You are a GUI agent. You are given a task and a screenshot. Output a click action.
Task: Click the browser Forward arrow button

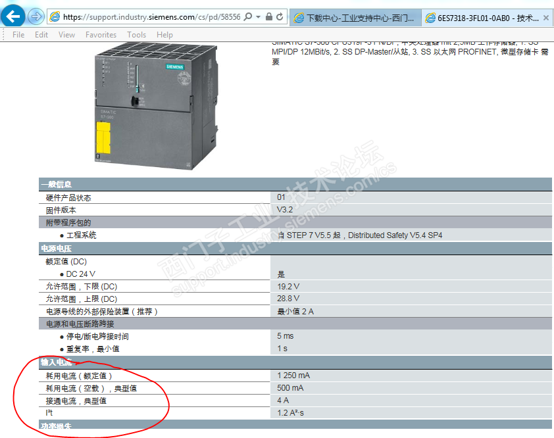point(36,16)
